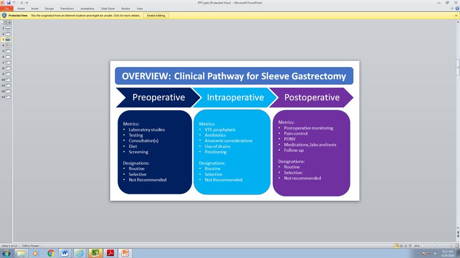Go to the View ribbon tab
This screenshot has height=258, width=460.
[140, 9]
